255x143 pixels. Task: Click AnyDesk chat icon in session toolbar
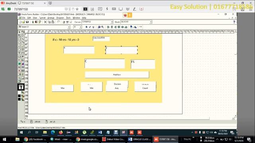click(x=100, y=9)
